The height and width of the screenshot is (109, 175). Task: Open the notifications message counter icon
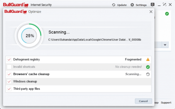coord(153,5)
